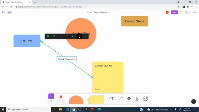Choose the yellow Sticky note tool
The width and height of the screenshot is (199, 112).
click(96, 100)
